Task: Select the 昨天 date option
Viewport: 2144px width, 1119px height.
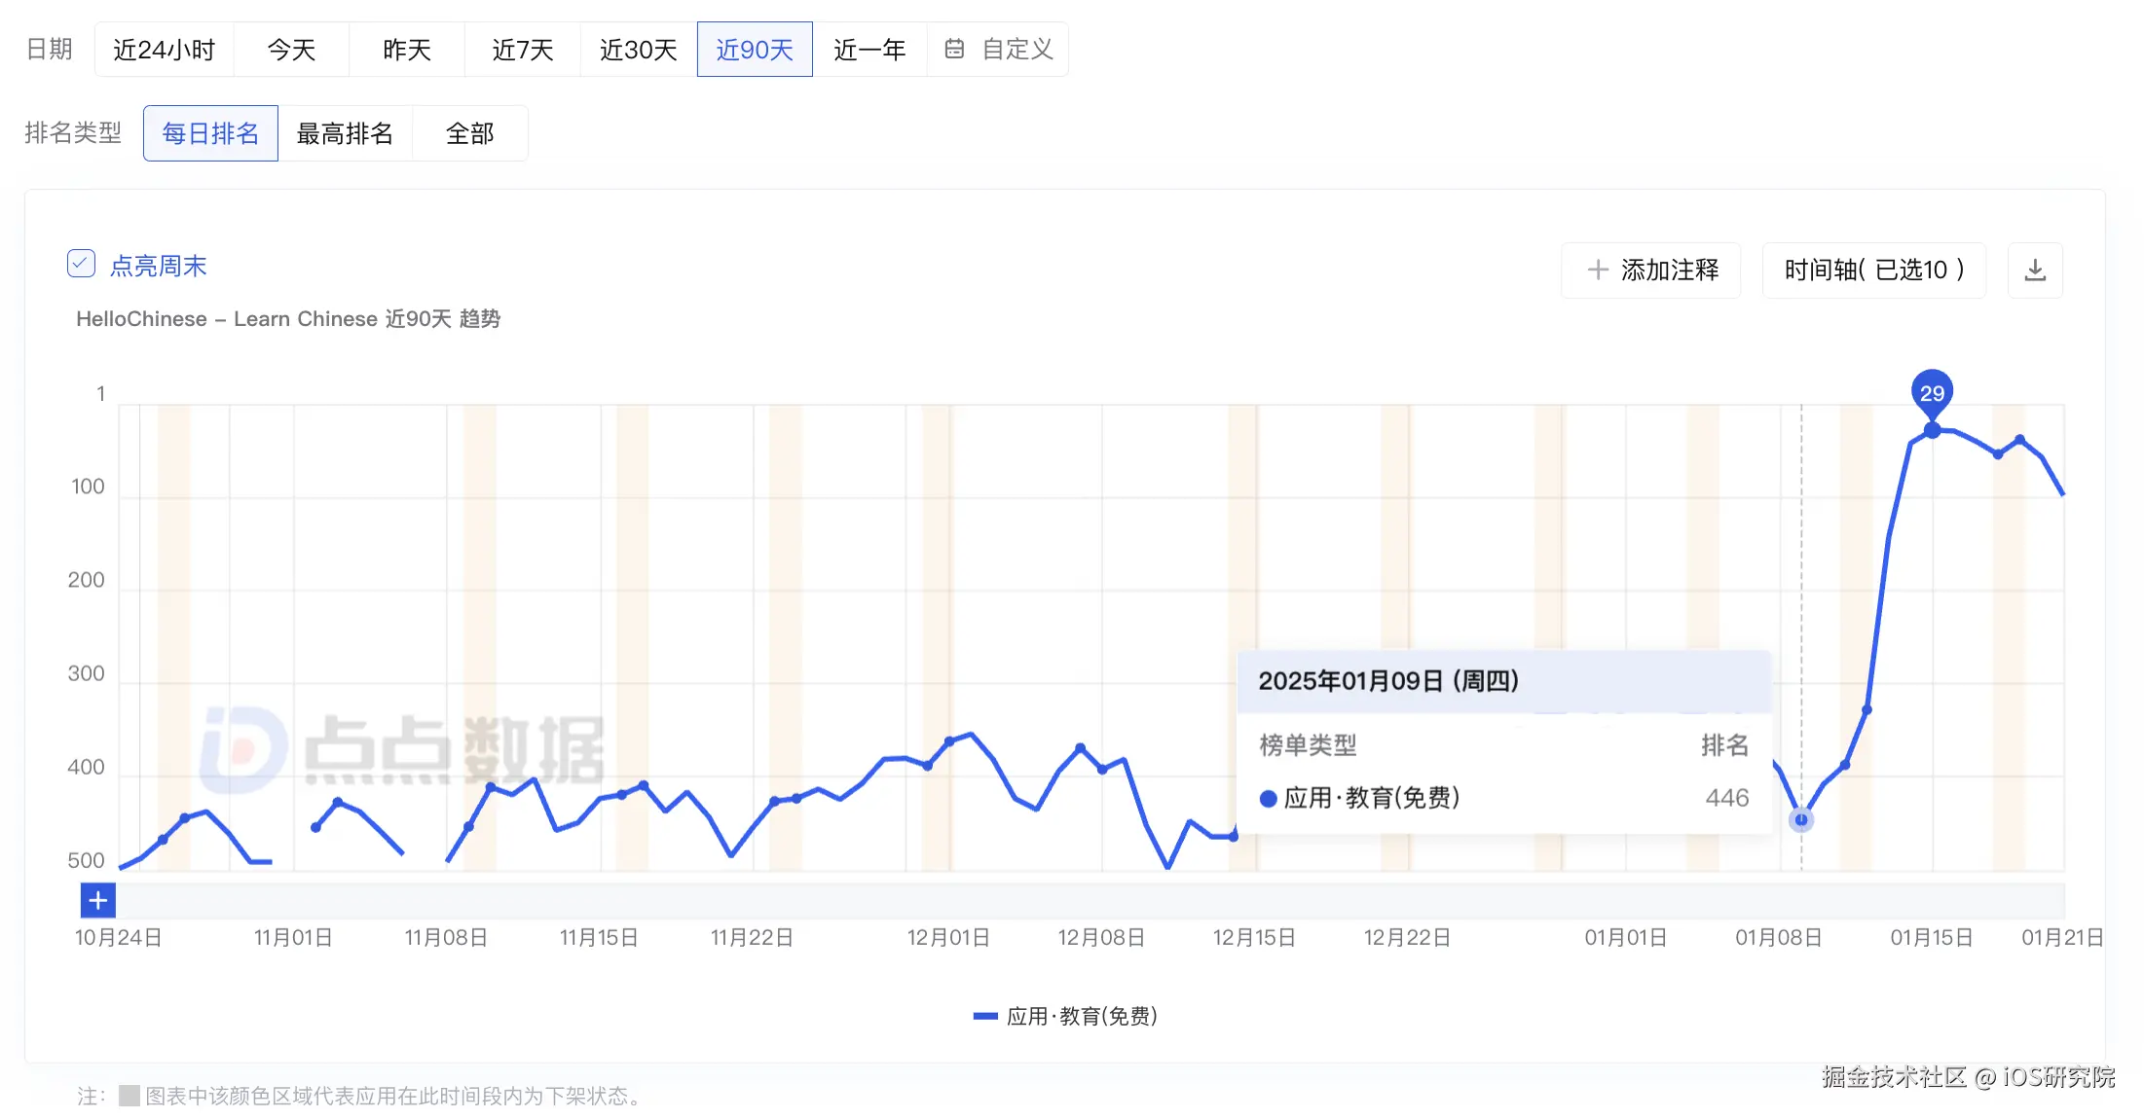Action: coord(407,50)
